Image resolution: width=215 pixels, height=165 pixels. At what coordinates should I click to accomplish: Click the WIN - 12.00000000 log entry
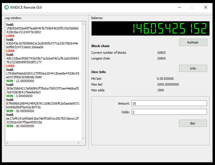20,81
